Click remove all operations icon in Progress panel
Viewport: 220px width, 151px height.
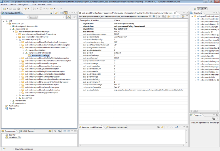[214, 119]
